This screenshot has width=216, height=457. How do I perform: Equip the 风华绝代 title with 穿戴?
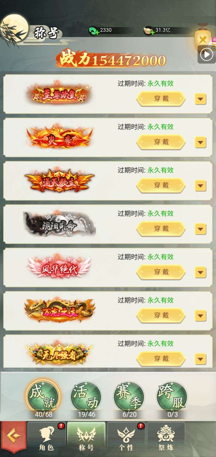[161, 272]
